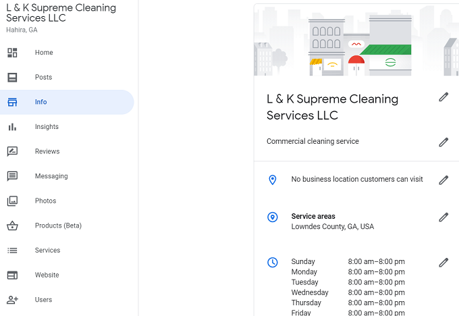Click the Messaging chat icon
Screen dimensions: 459x316
pyautogui.click(x=12, y=176)
